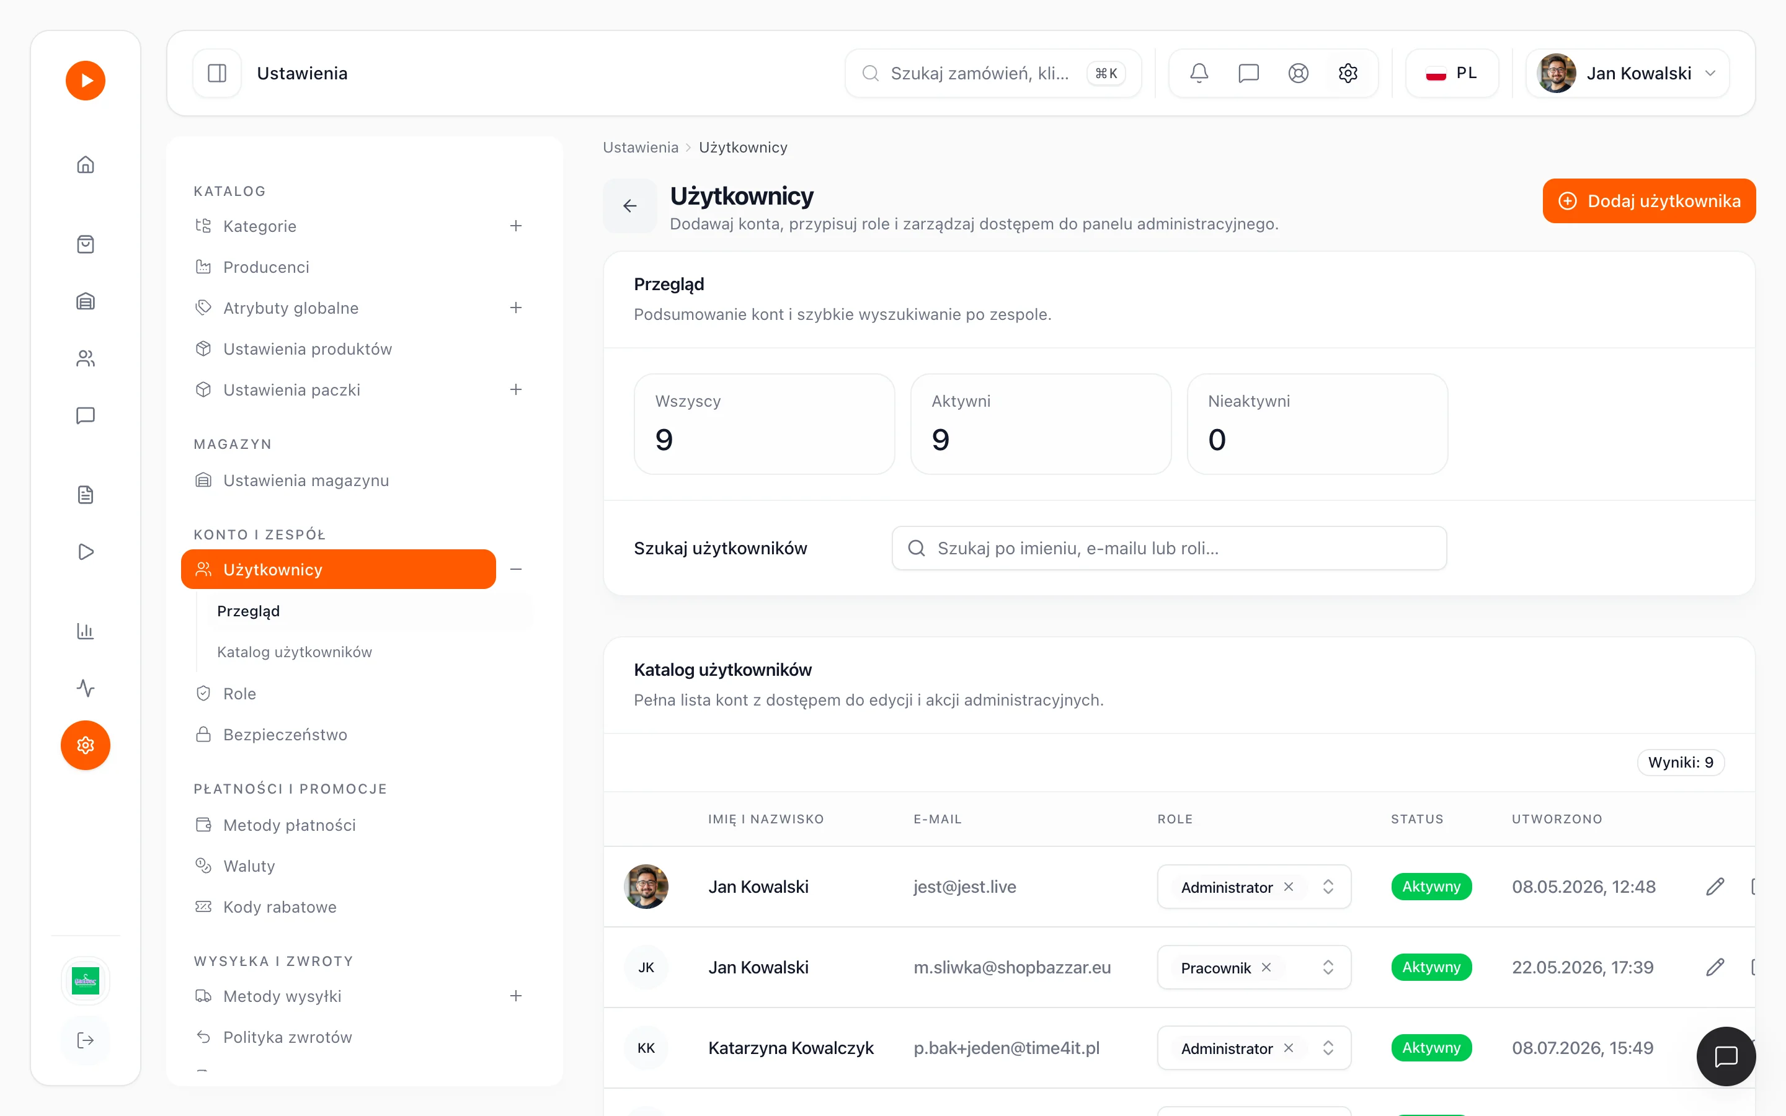Click Ustawienia breadcrumb link
Image resolution: width=1786 pixels, height=1116 pixels.
pos(640,147)
